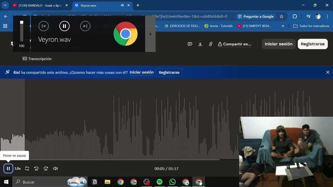Open the EJERCICIOS DE FIGU... bookmark
Screen dimensions: 333x187
182,26
